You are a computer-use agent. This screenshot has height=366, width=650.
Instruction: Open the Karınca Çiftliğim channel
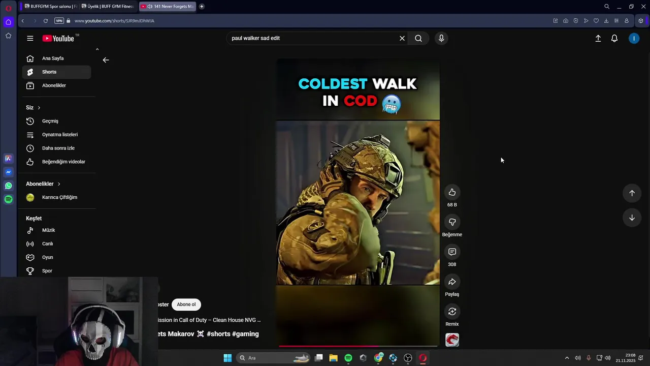tap(56, 197)
